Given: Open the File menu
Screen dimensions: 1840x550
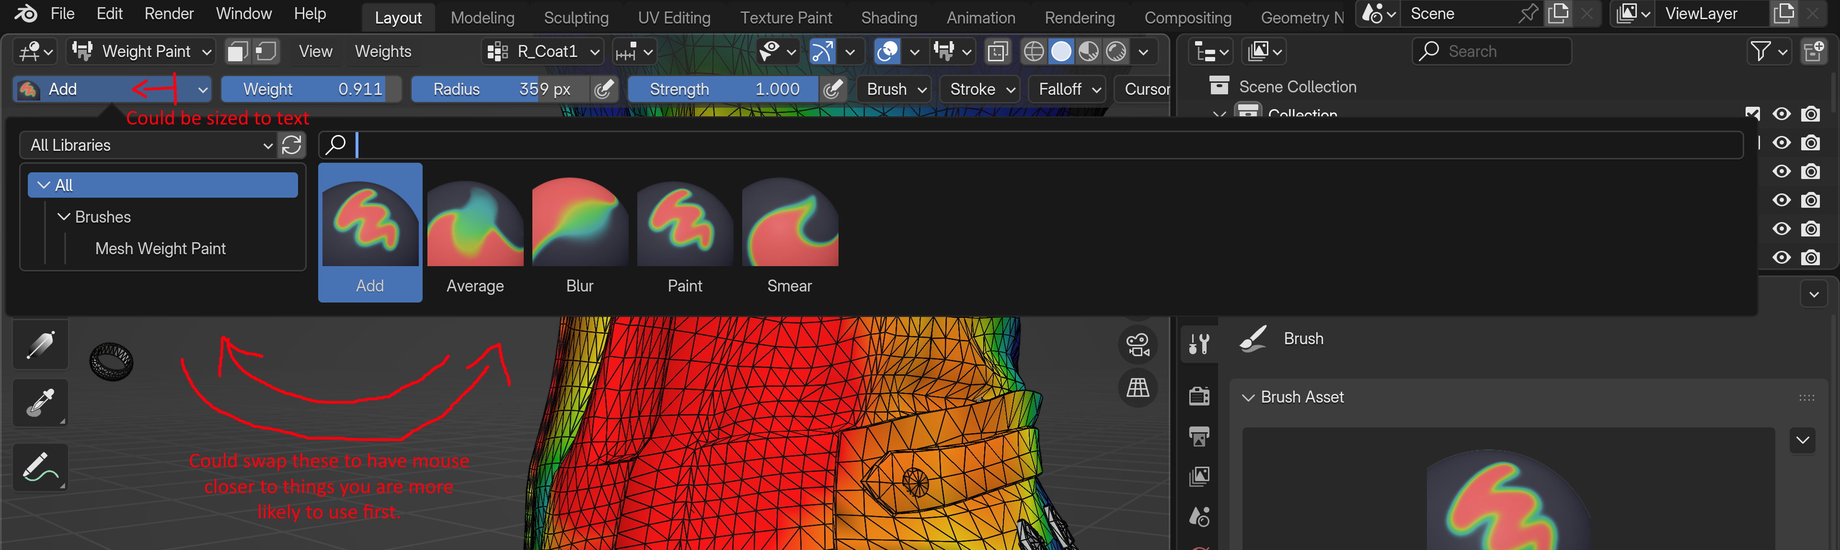Looking at the screenshot, I should click(62, 13).
